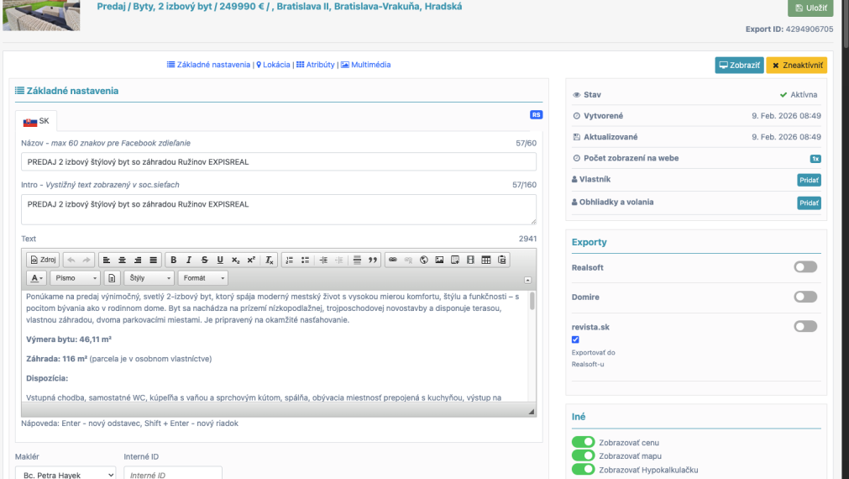Click the RS badge
Screen dimensions: 849x479
tap(536, 115)
